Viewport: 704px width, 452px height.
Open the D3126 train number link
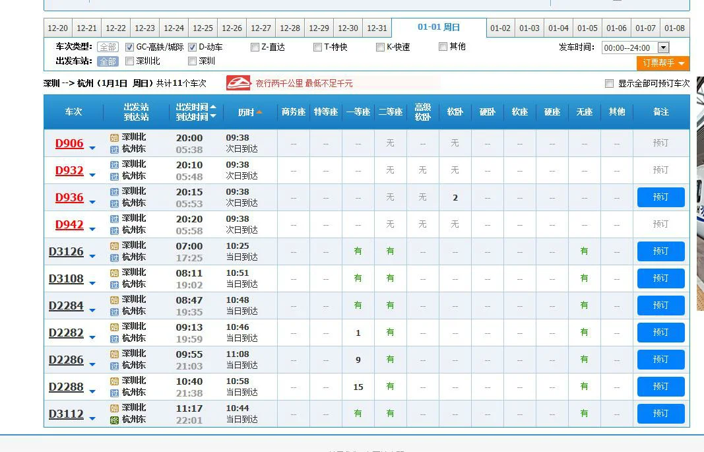coord(67,251)
